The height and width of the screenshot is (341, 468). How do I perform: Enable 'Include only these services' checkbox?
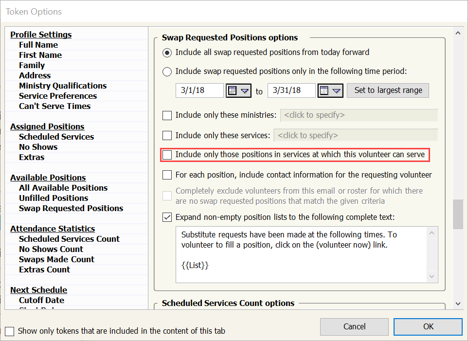[167, 135]
